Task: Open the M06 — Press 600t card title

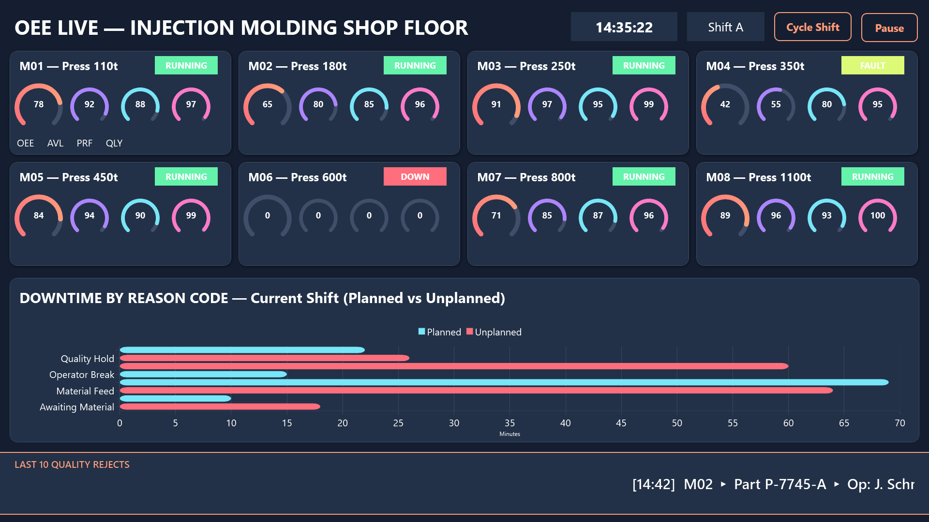Action: point(298,177)
